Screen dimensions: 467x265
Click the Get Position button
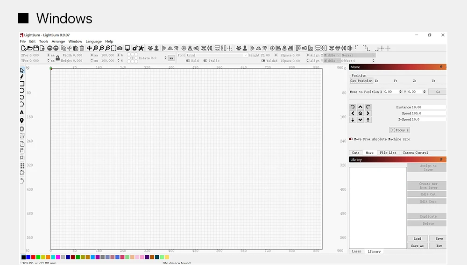pyautogui.click(x=361, y=81)
